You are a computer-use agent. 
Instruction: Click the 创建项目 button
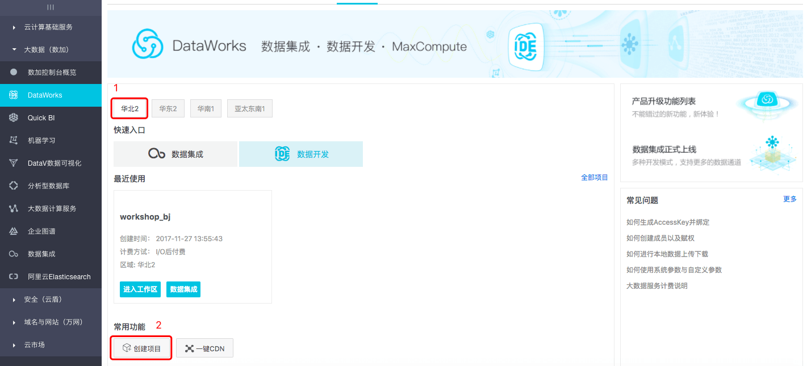[142, 348]
